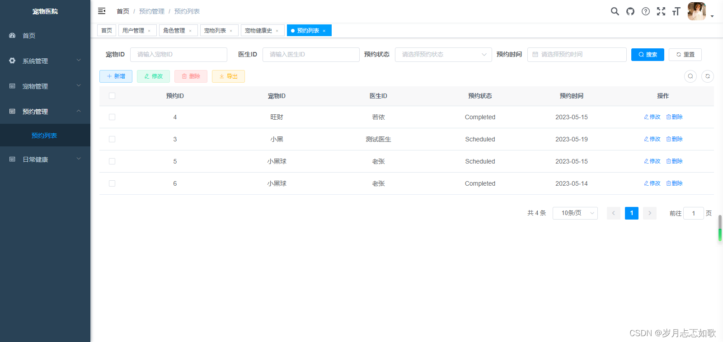Focus the 宠物ID input field
This screenshot has width=723, height=342.
point(178,55)
